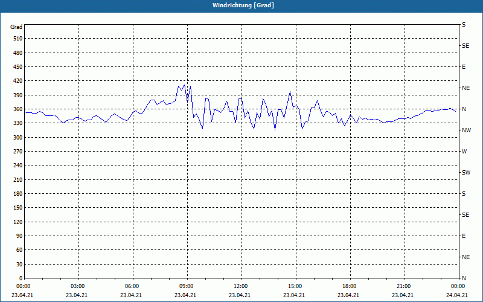Click the 06:00 time axis label
Image resolution: width=483 pixels, height=302 pixels.
point(132,286)
